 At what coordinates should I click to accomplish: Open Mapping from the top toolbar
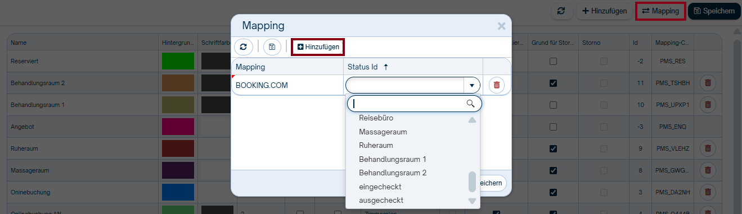tap(660, 11)
